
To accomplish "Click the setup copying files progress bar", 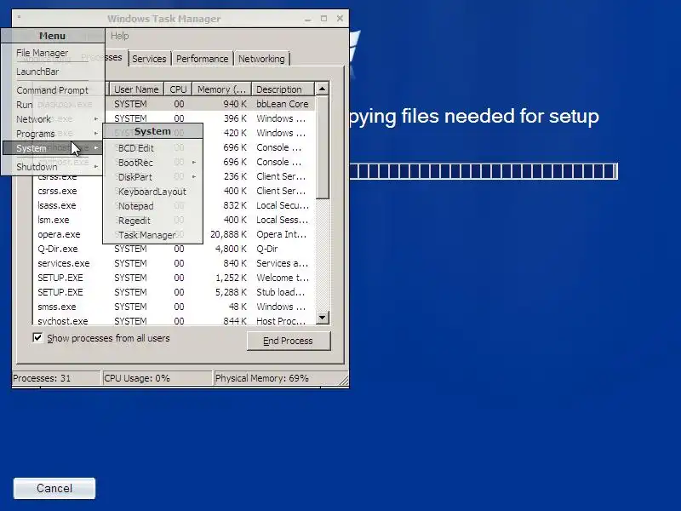I will coord(484,171).
